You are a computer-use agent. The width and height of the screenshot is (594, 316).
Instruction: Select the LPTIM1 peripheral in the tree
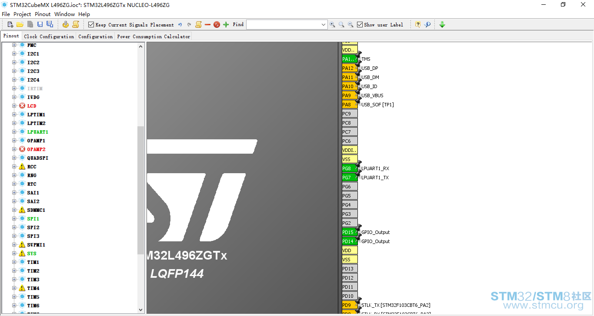[x=36, y=115]
